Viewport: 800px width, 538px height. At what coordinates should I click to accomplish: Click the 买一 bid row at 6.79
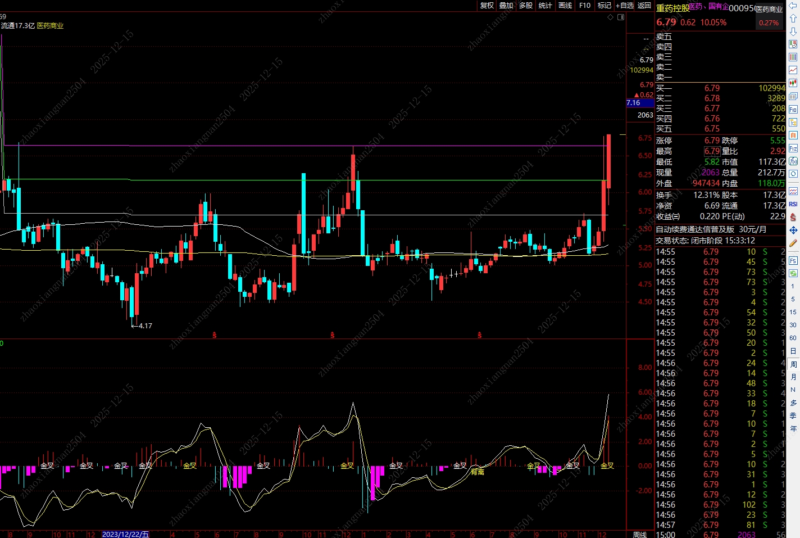pos(721,88)
